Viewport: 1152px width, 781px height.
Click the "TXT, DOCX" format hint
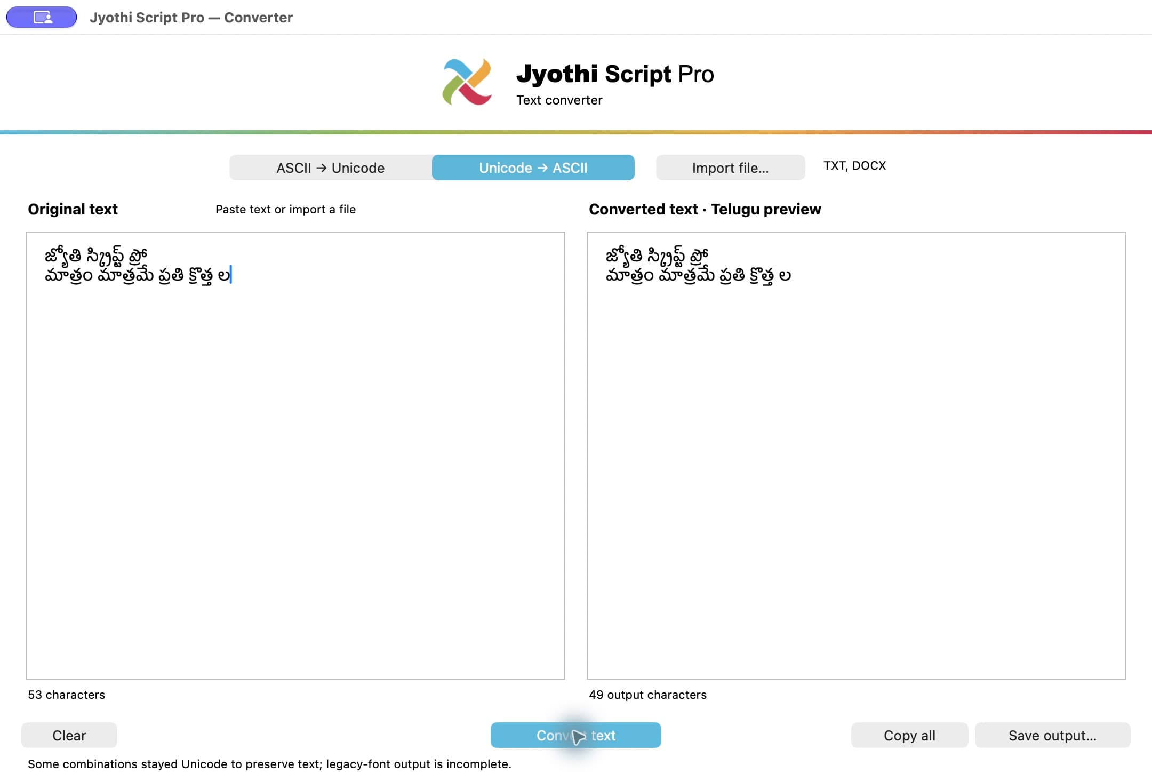coord(854,165)
